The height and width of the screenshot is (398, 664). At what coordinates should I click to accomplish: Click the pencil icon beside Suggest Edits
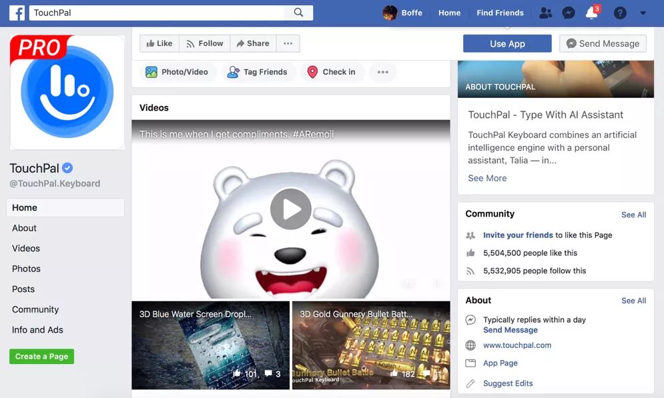pos(470,383)
